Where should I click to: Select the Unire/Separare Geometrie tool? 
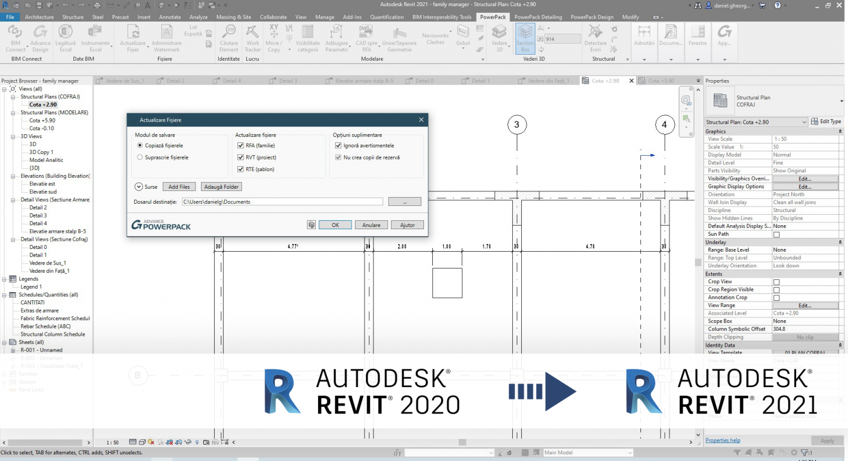point(399,39)
